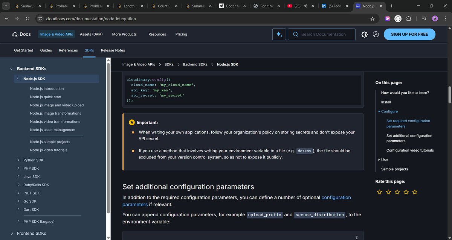Screen dimensions: 452x240
Task: Switch to the Coder A... tab
Action: pyautogui.click(x=233, y=6)
